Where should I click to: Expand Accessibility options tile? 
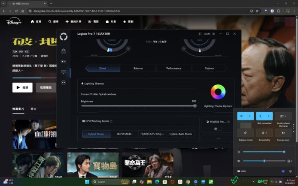pyautogui.click(x=265, y=133)
